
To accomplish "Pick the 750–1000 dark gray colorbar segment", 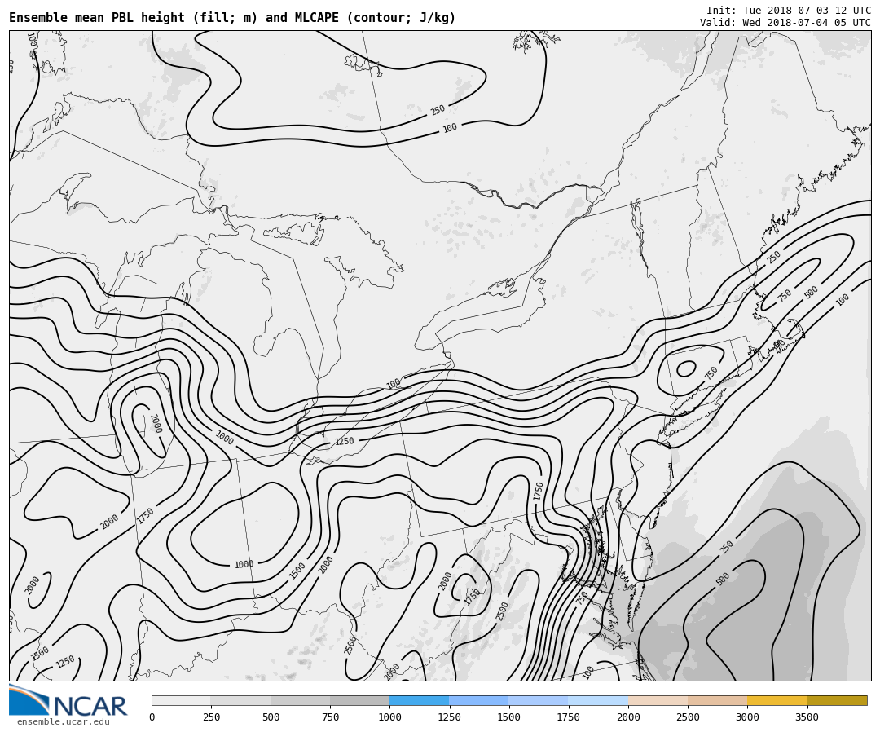I will (360, 700).
